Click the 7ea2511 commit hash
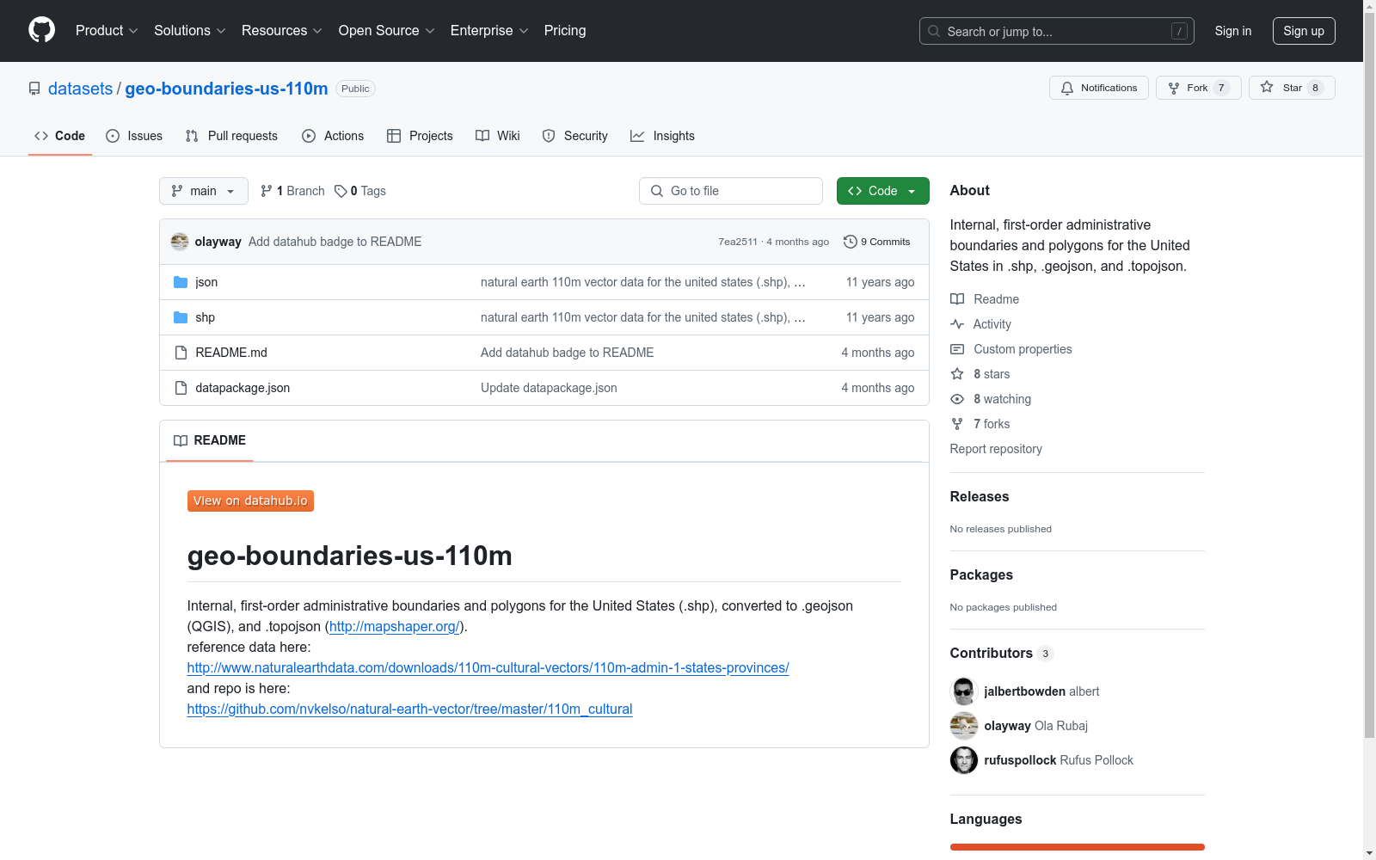 click(x=738, y=242)
